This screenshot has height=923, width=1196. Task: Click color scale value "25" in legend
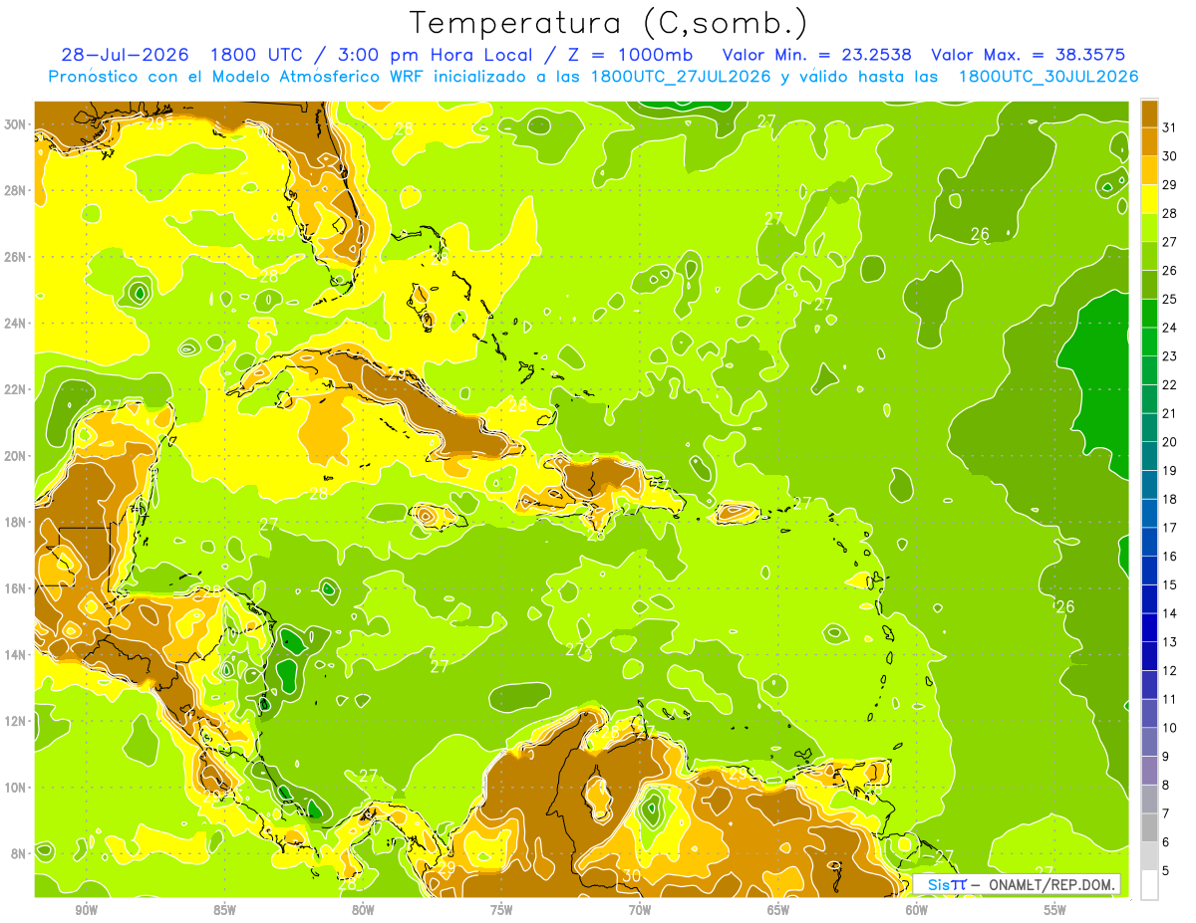tap(1170, 300)
